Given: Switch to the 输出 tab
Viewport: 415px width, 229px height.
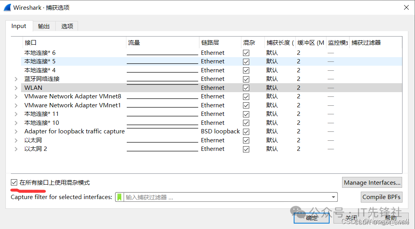Looking at the screenshot, I should (x=44, y=26).
